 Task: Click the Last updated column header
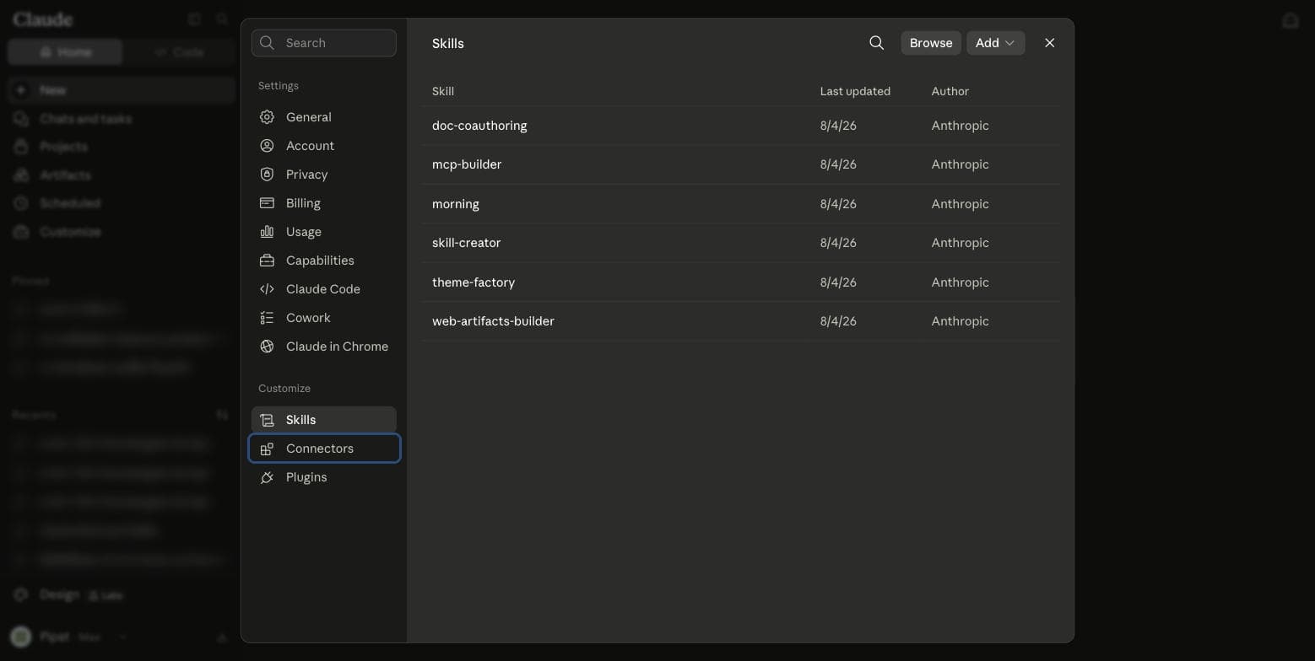tap(855, 91)
